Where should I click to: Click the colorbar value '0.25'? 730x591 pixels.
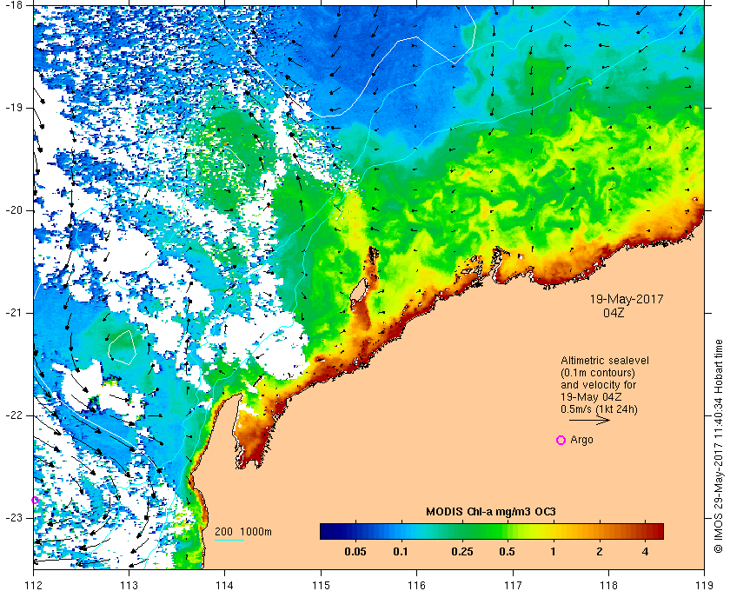462,552
